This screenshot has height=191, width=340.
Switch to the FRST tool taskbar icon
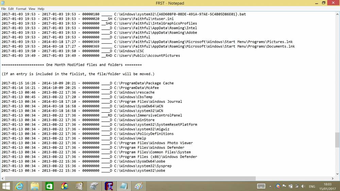pos(109,186)
